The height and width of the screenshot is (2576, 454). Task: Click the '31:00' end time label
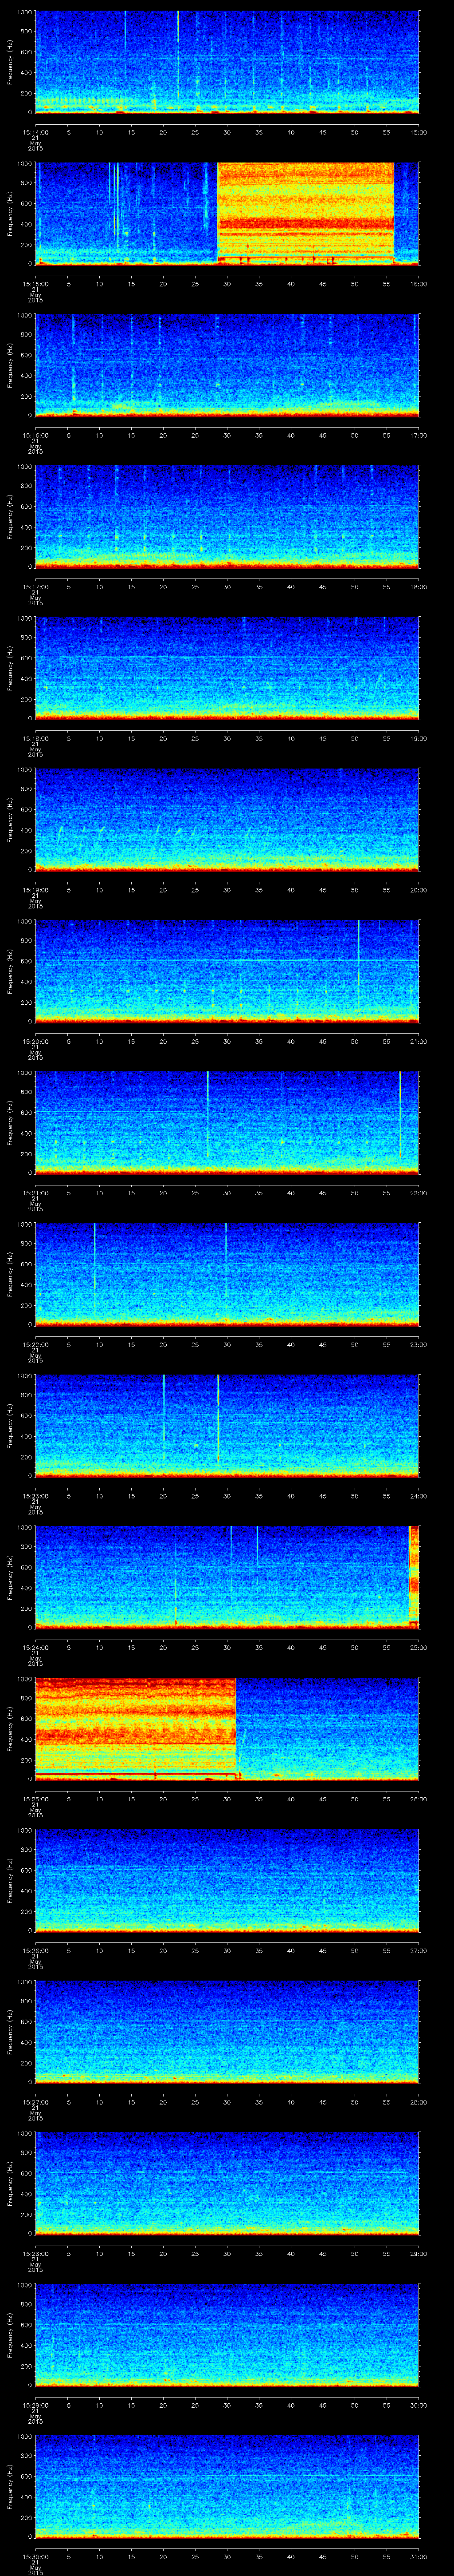418,2558
